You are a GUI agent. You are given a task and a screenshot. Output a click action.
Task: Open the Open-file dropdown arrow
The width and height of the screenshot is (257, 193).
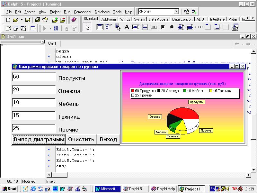(22, 20)
